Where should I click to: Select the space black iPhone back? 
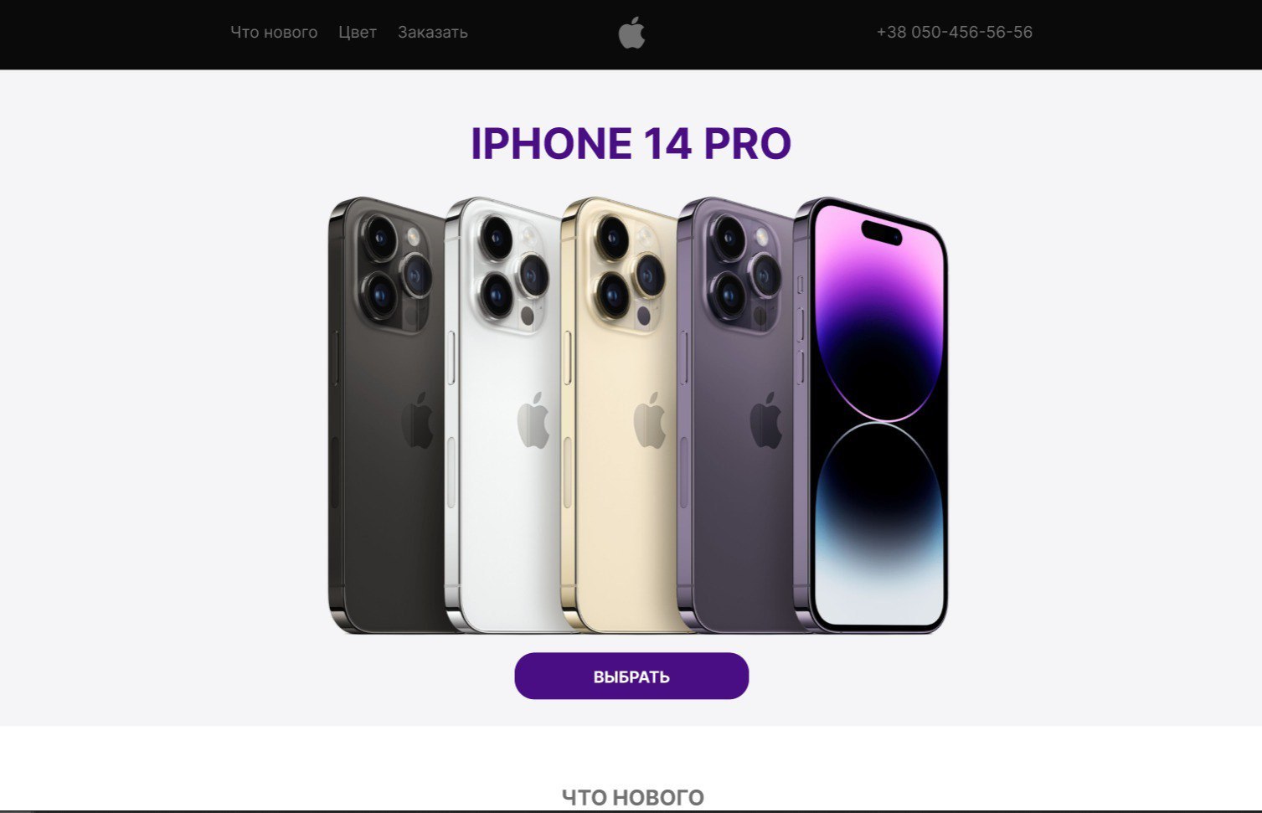point(386,415)
